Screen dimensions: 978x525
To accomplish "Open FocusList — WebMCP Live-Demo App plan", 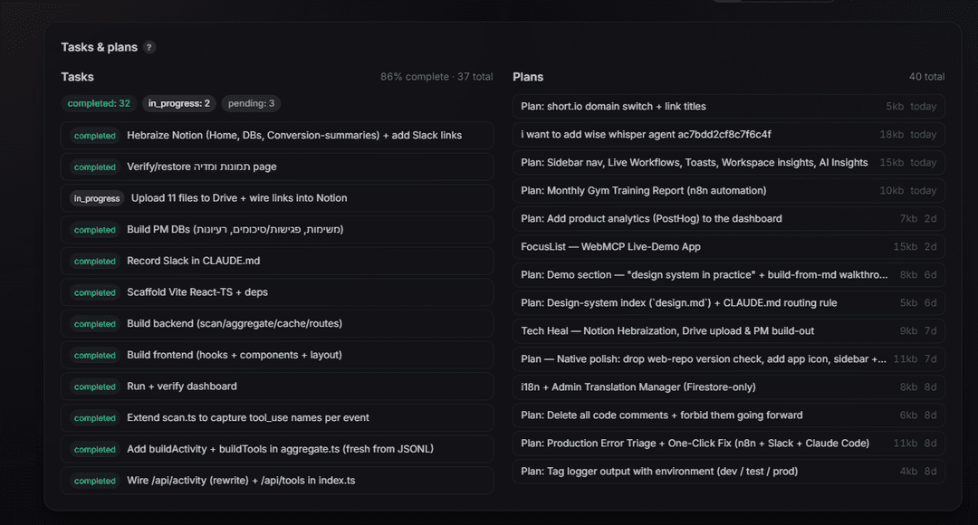I will tap(728, 247).
